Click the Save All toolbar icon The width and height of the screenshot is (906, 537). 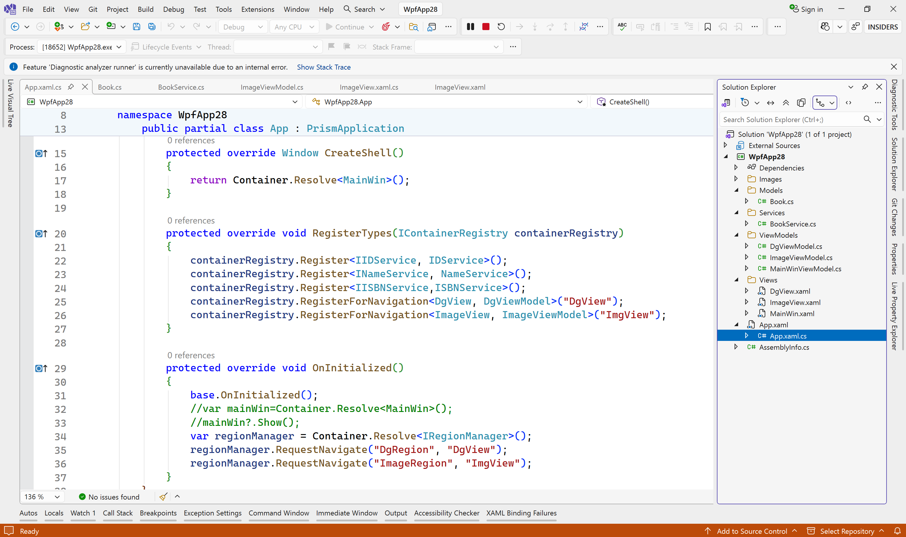coord(152,27)
